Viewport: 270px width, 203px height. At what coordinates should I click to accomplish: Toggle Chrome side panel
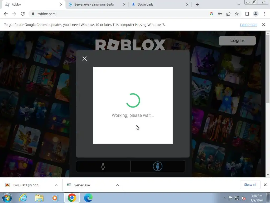tap(247, 14)
